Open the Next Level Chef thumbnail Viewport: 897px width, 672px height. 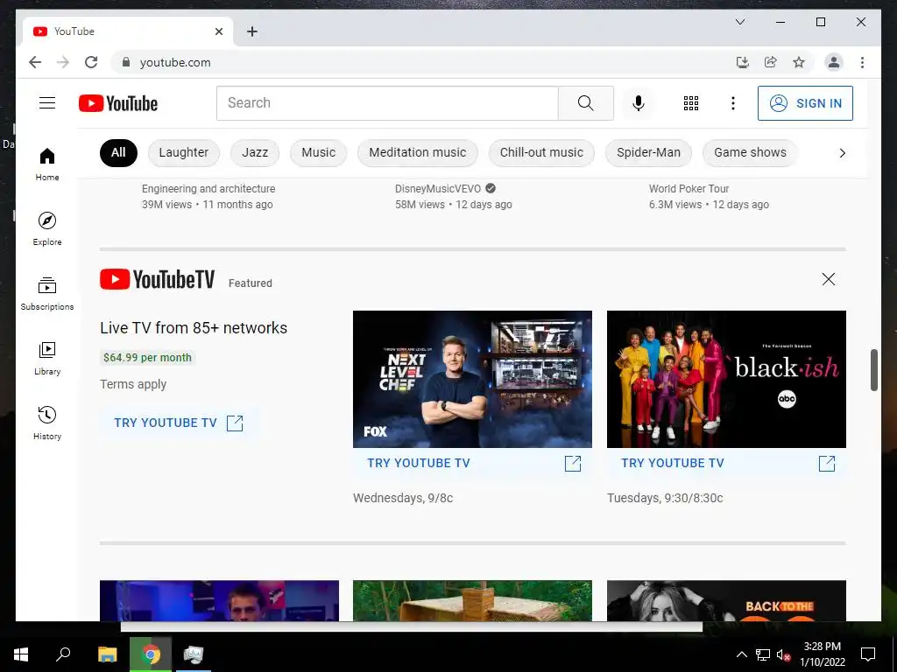tap(472, 380)
